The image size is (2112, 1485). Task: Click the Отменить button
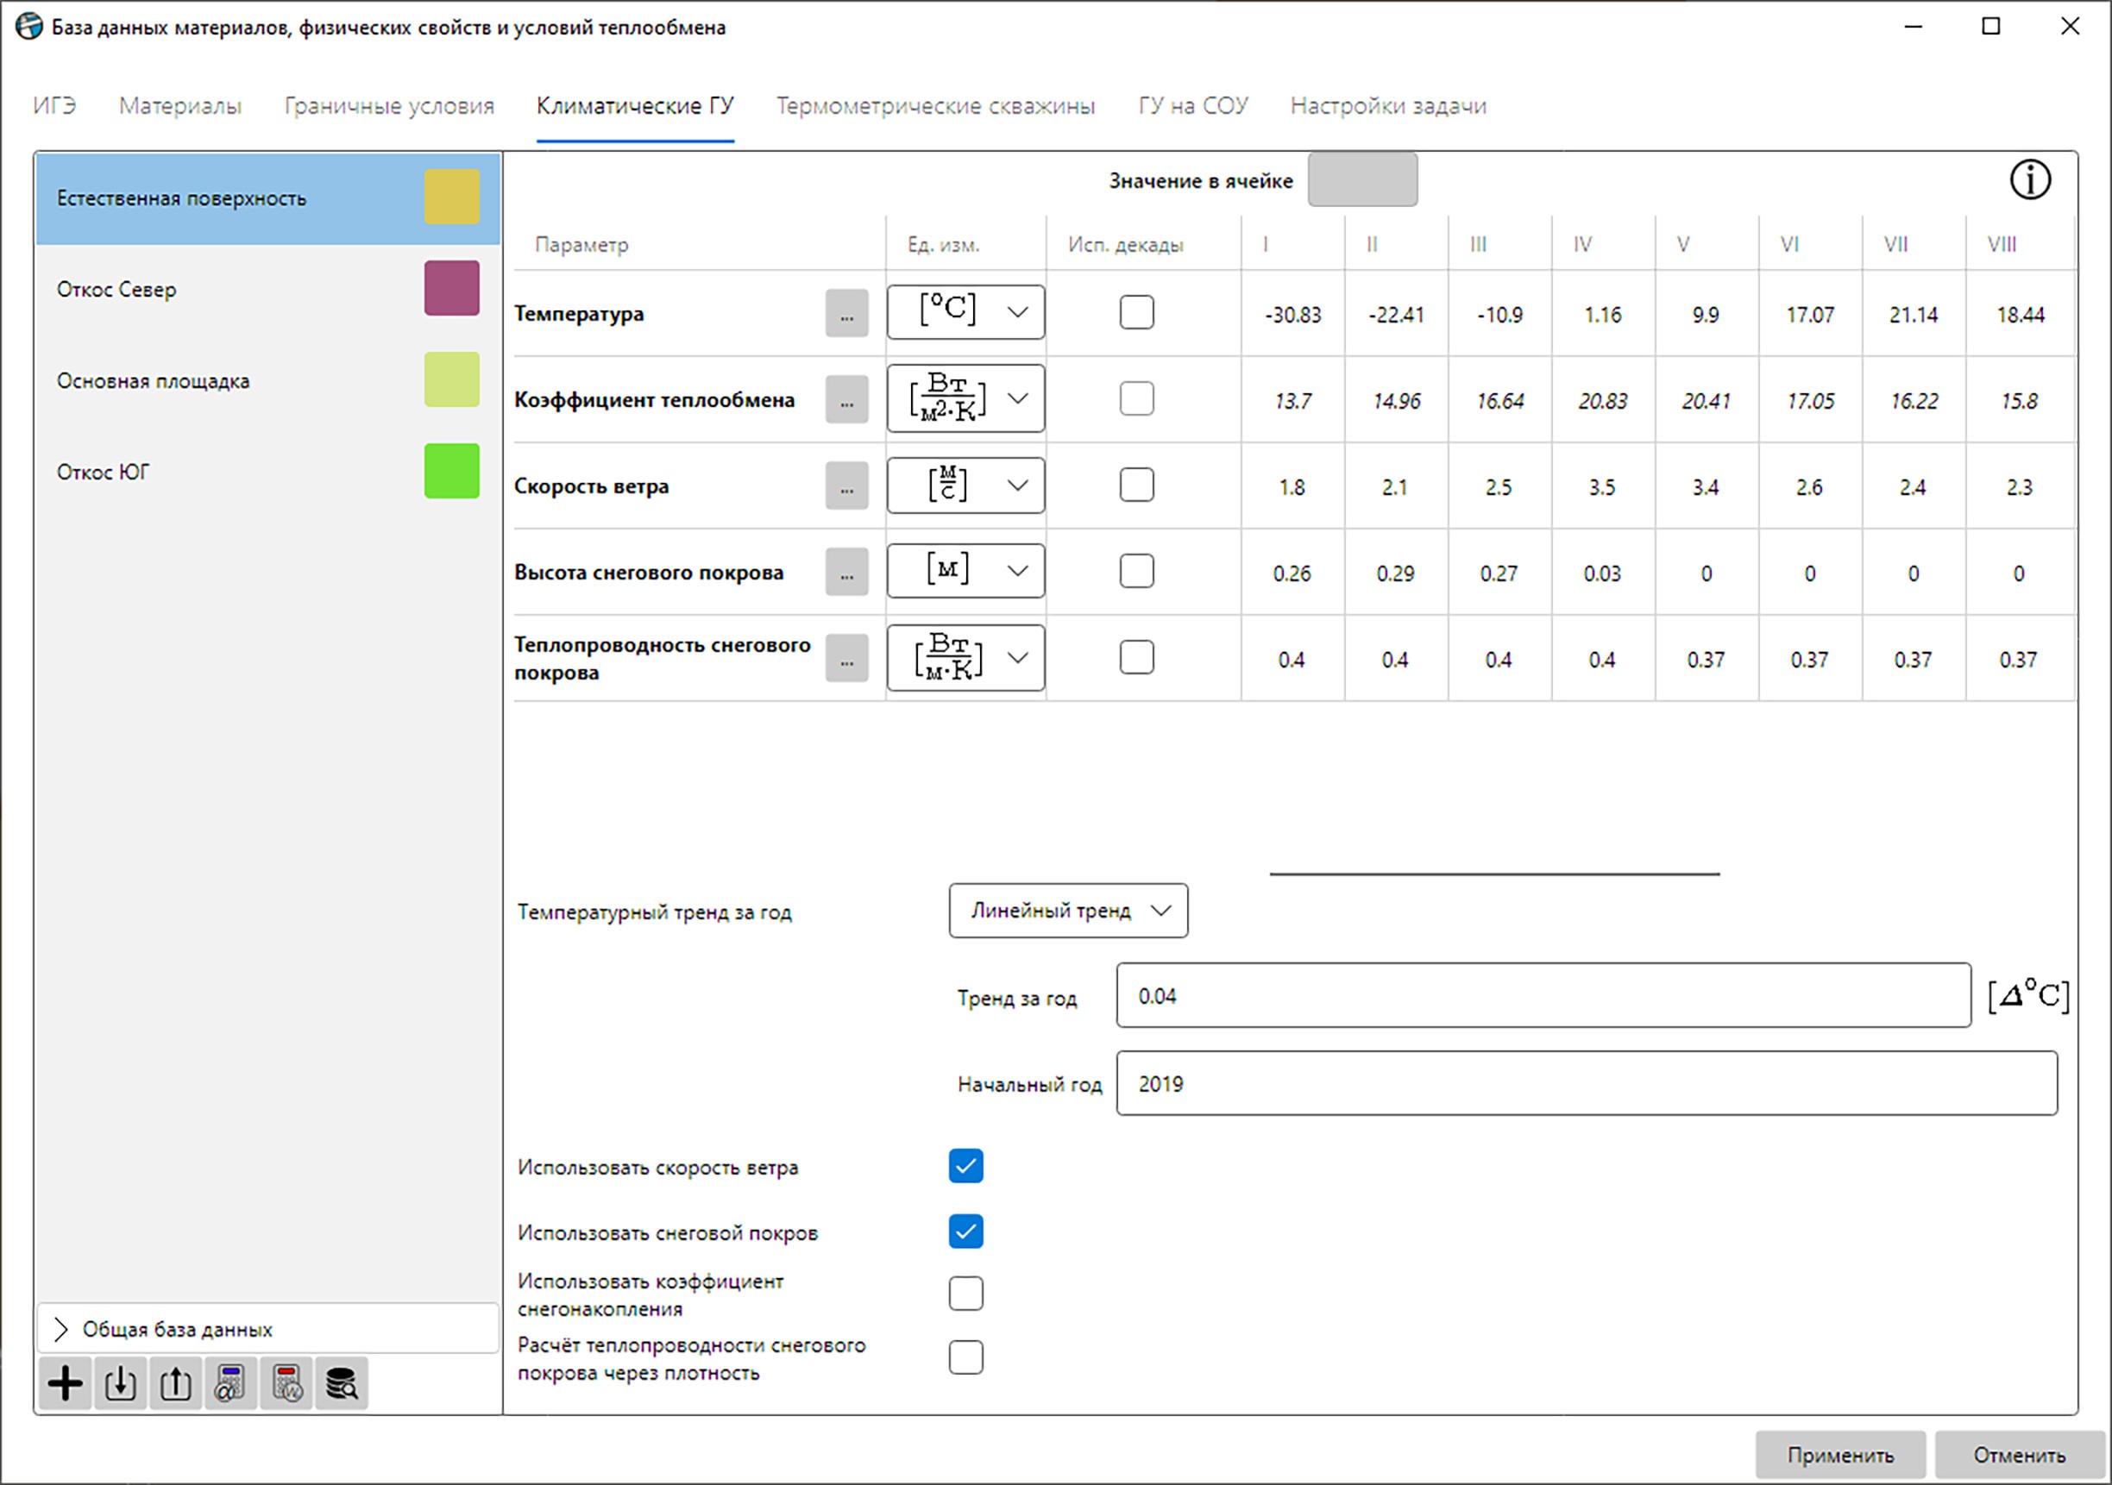point(2019,1455)
